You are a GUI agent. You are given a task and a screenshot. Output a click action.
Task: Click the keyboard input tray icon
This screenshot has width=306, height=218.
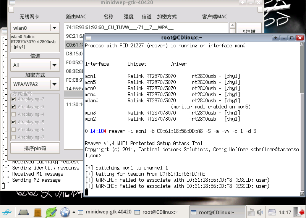coord(251,212)
